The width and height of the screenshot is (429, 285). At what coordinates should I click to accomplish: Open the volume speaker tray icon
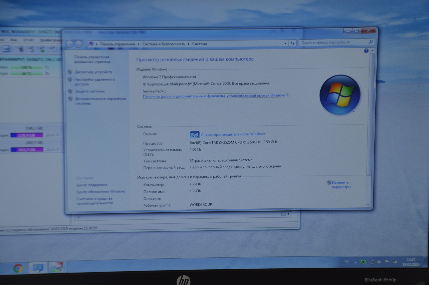click(x=379, y=262)
